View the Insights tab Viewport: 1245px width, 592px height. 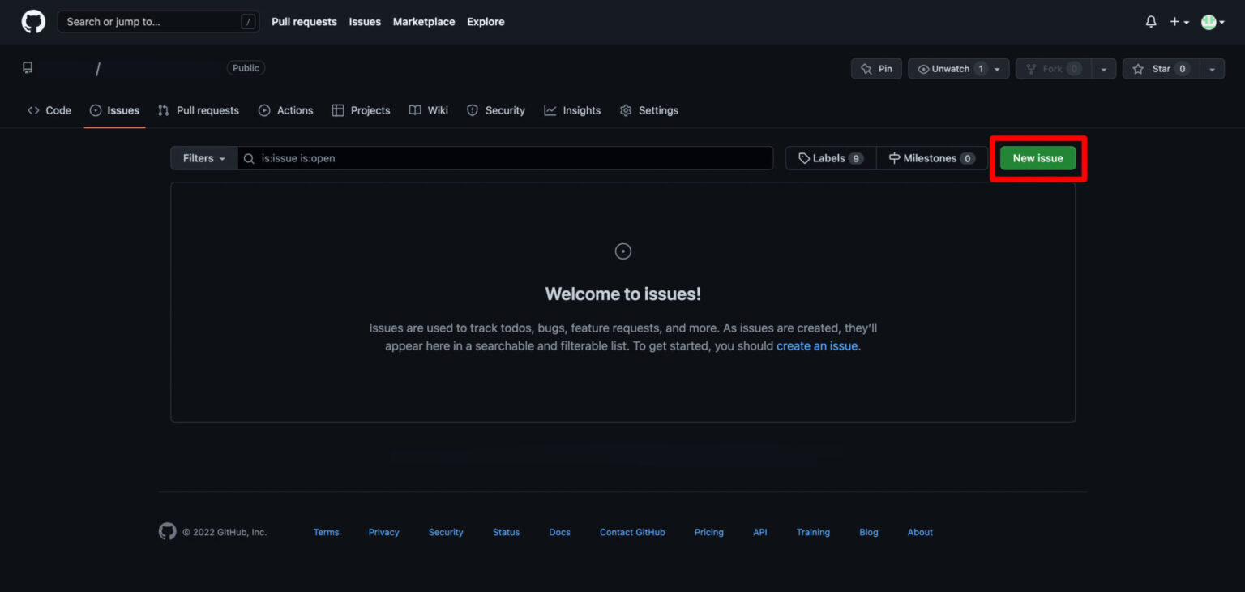point(572,110)
